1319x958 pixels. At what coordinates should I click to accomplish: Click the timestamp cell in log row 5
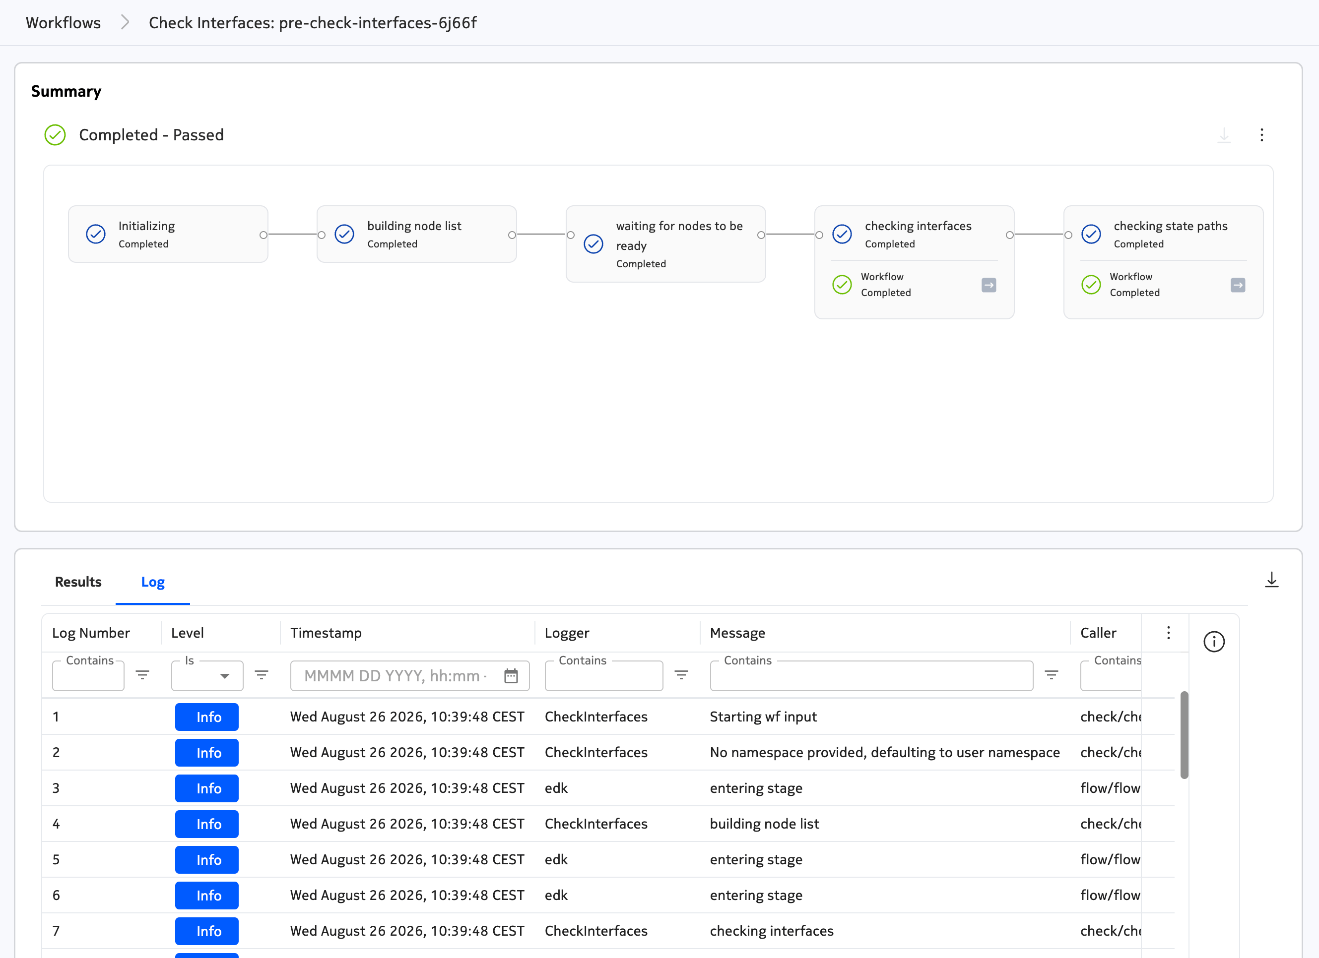click(407, 859)
